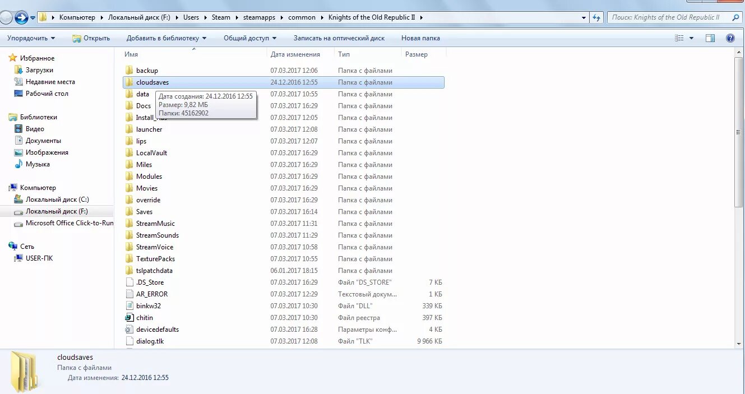
Task: Open the backup folder icon
Action: click(129, 71)
